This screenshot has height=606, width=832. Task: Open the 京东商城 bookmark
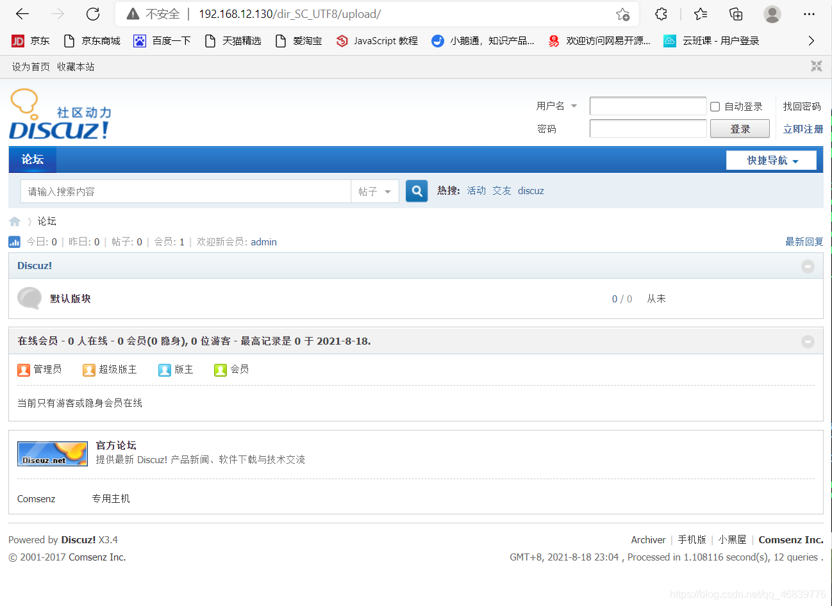click(92, 41)
